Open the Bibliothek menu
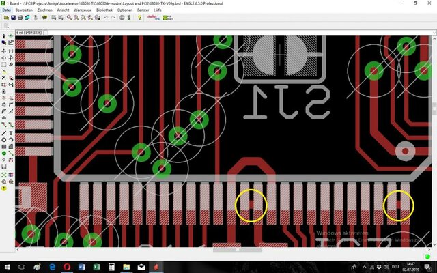Viewport: 437px width, 273px height. [105, 11]
